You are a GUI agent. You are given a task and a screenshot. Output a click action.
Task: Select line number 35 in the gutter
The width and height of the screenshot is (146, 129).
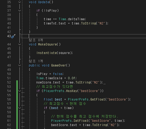click(9, 2)
